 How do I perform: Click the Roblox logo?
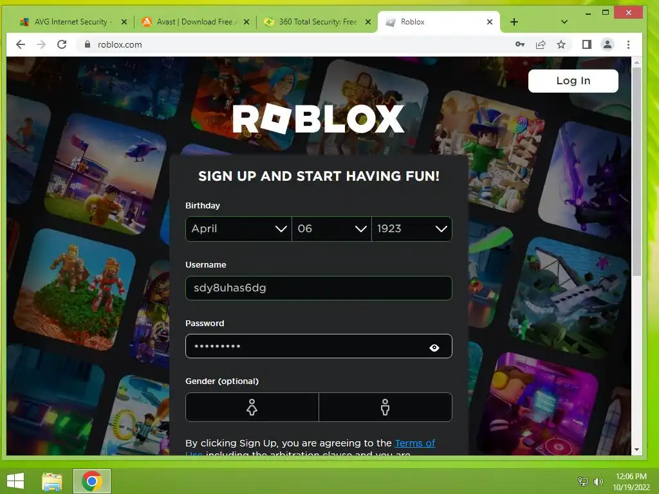click(318, 119)
